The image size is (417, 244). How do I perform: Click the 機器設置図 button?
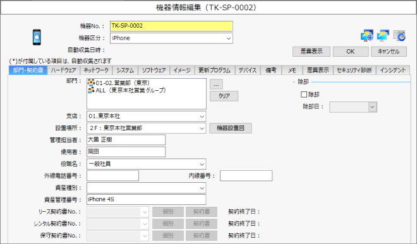[x=231, y=128]
